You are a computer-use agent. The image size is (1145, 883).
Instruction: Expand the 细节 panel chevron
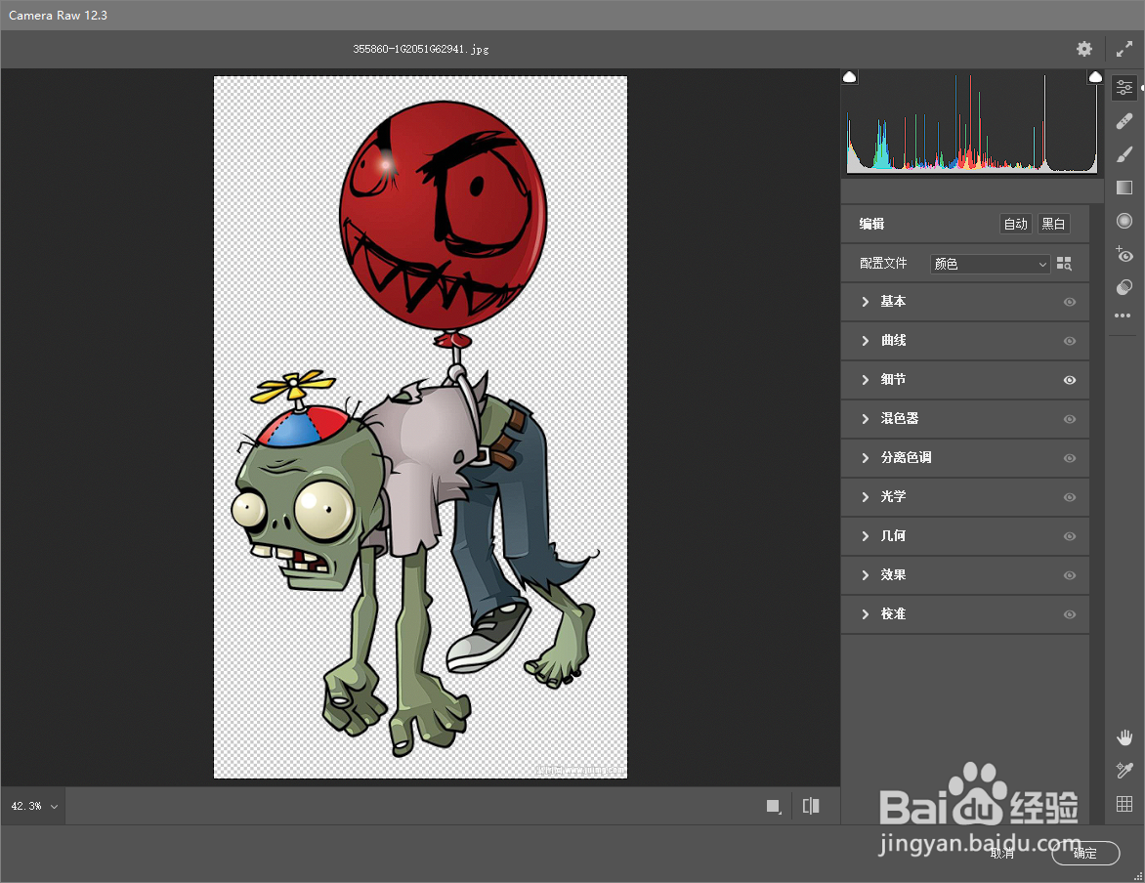866,380
